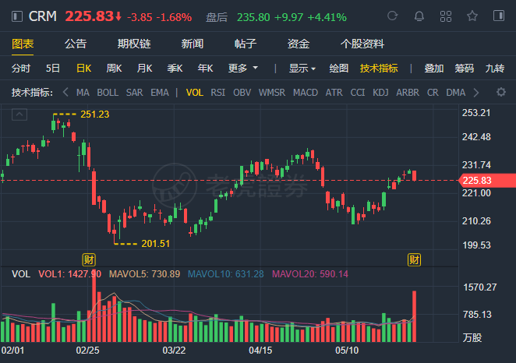The image size is (516, 363).
Task: Click the MAVOL20: 590.14 value
Action: (x=310, y=274)
